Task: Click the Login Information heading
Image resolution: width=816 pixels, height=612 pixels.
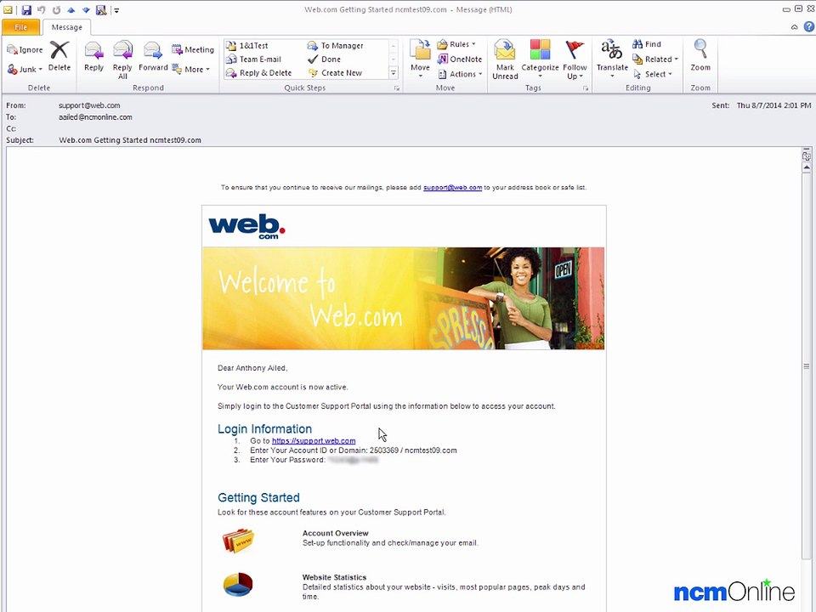Action: [264, 428]
